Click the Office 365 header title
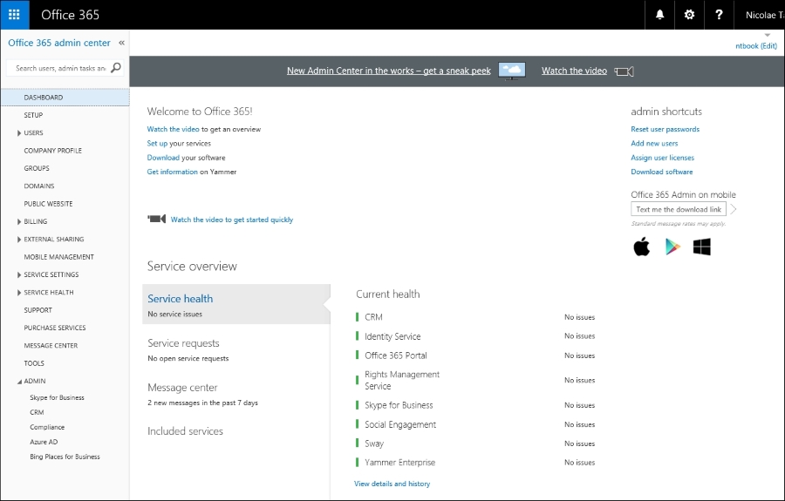The height and width of the screenshot is (501, 785). tap(70, 15)
